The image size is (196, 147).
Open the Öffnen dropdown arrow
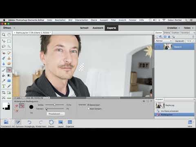[x=14, y=28]
